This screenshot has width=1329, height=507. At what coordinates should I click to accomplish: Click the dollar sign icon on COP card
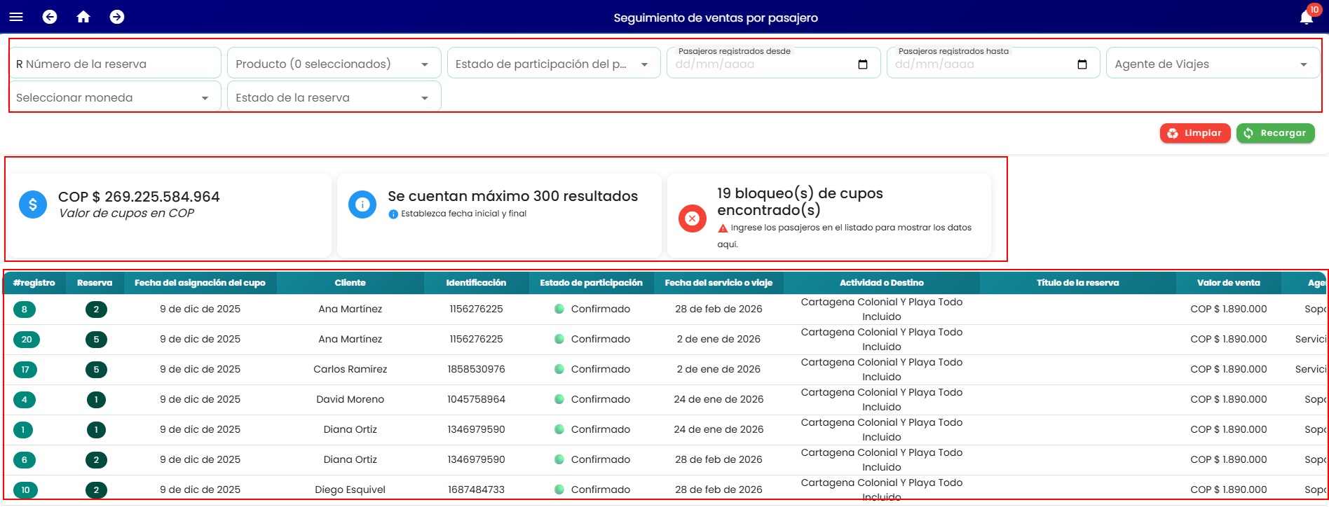[x=33, y=204]
